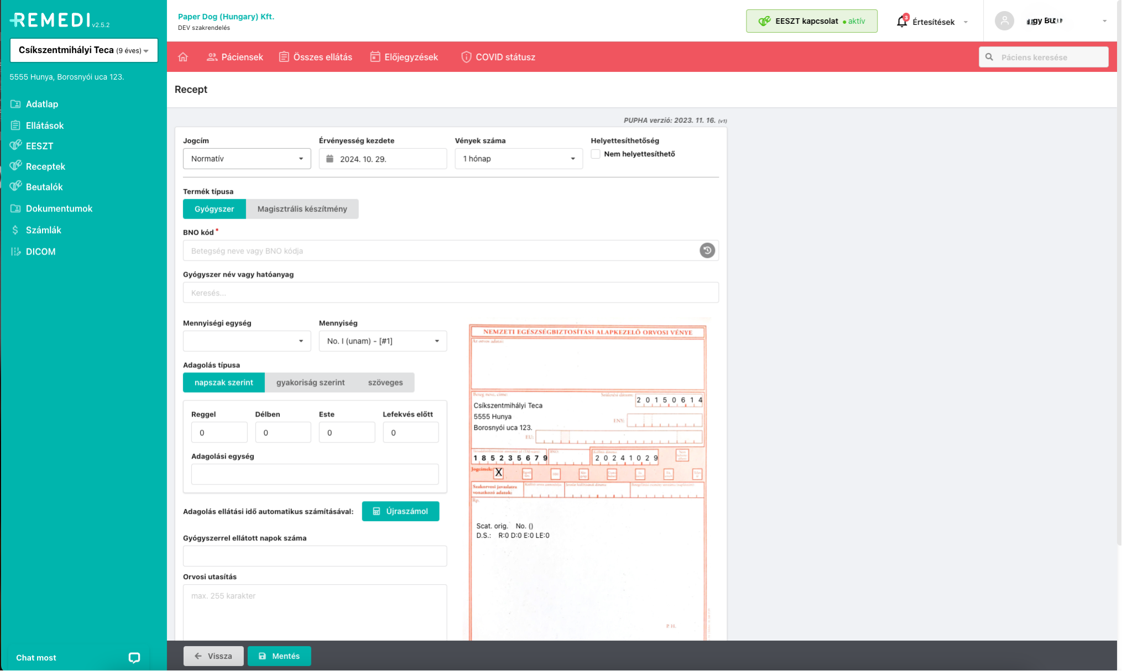This screenshot has height=671, width=1122.
Task: Open the notifications bell icon
Action: (x=902, y=22)
